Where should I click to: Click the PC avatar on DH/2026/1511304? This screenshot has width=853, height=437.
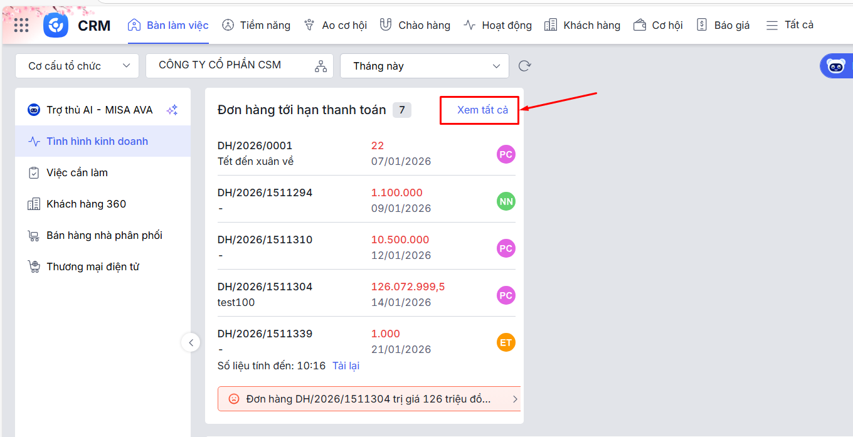point(506,295)
